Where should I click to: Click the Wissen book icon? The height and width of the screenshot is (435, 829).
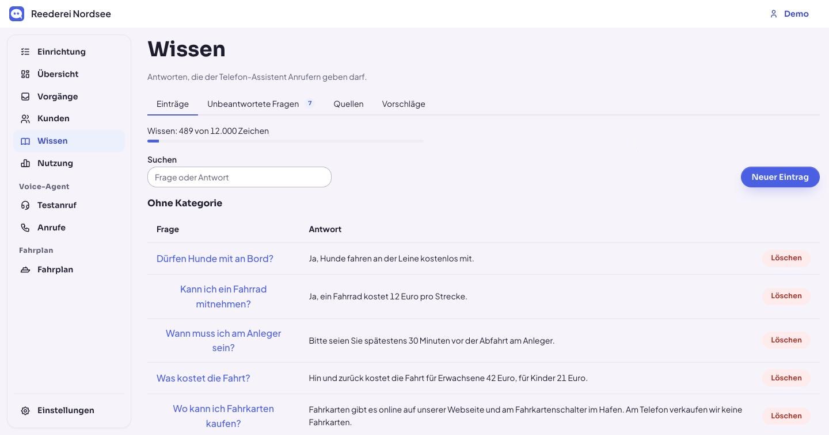click(25, 141)
